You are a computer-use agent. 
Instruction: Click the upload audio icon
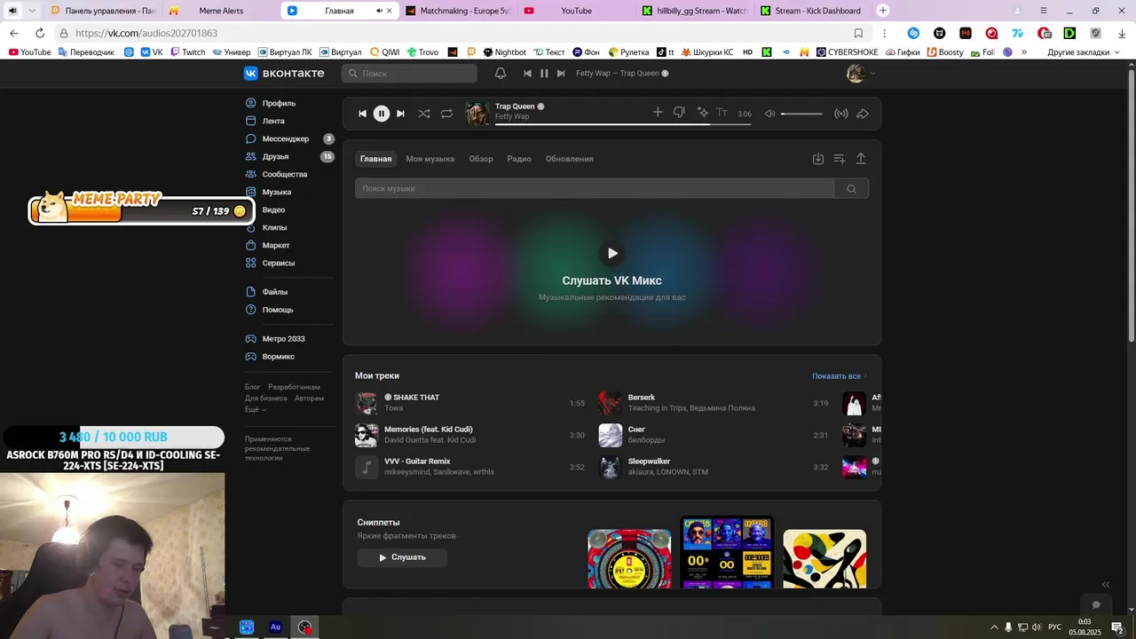point(861,159)
